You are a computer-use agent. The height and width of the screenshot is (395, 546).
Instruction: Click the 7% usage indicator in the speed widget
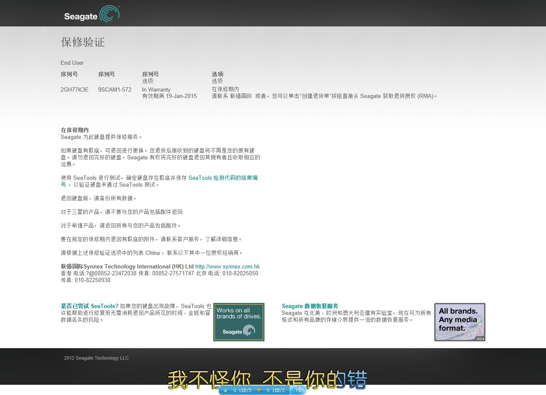(x=298, y=390)
